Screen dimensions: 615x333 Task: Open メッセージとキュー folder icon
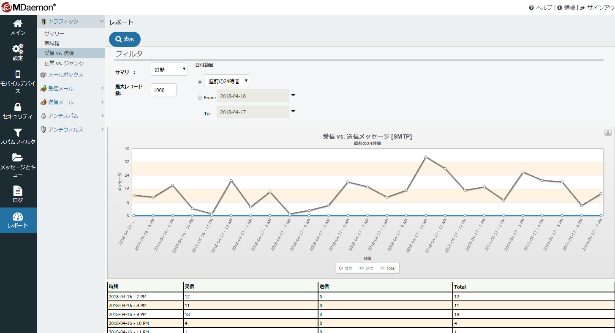pos(18,158)
